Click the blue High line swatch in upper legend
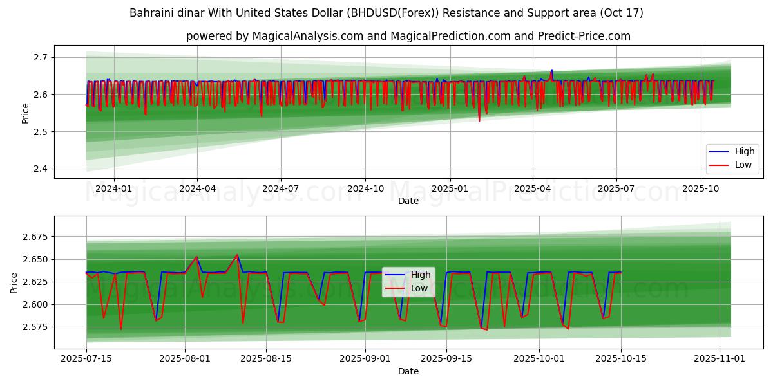The height and width of the screenshot is (386, 773). tap(718, 152)
